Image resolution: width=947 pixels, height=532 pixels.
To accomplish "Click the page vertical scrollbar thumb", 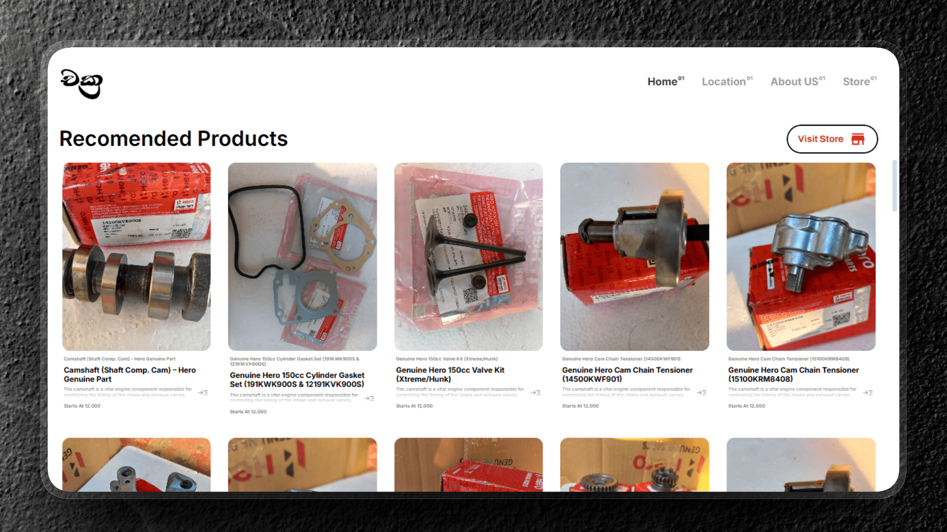I will (894, 186).
